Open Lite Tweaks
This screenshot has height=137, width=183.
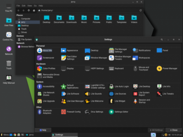[x=165, y=94]
